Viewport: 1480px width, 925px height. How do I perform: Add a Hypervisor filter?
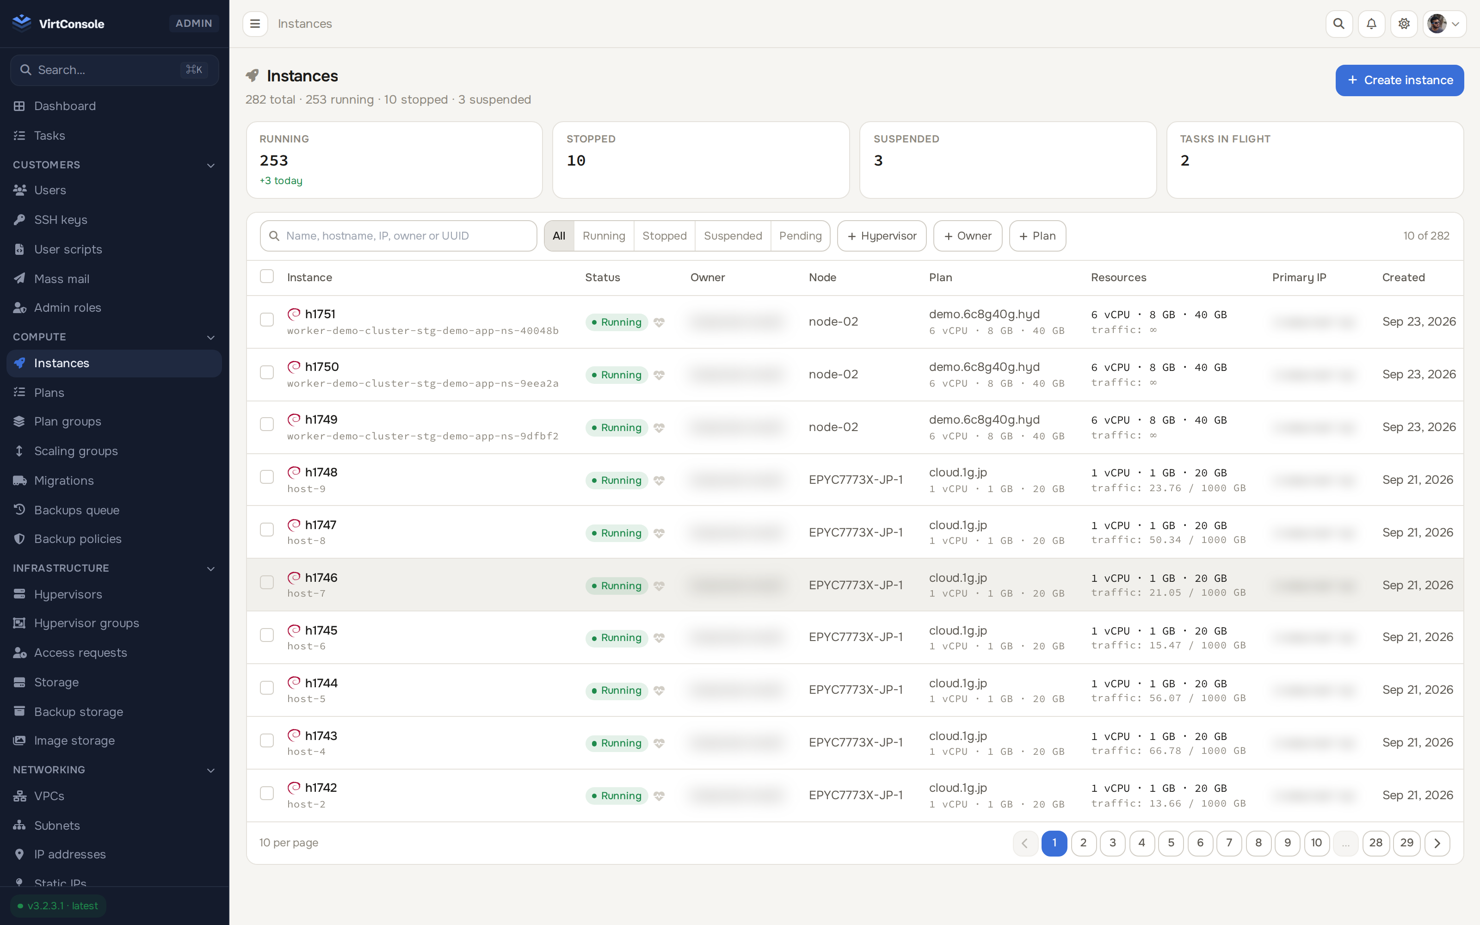tap(882, 236)
